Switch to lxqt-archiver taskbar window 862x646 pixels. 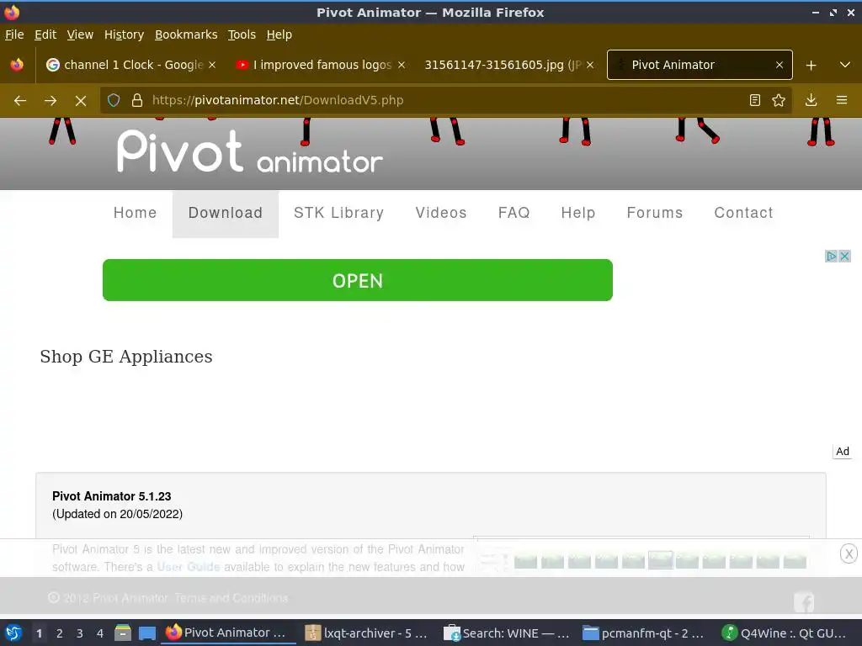click(x=366, y=633)
